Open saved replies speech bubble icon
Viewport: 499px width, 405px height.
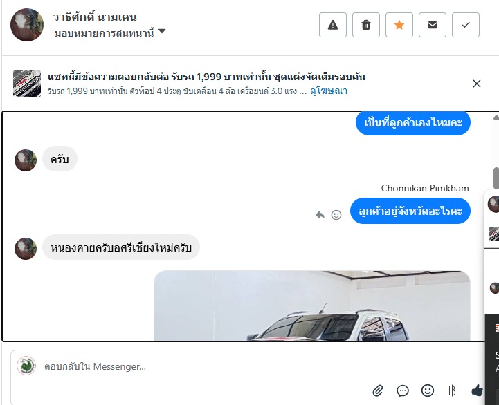coord(403,390)
